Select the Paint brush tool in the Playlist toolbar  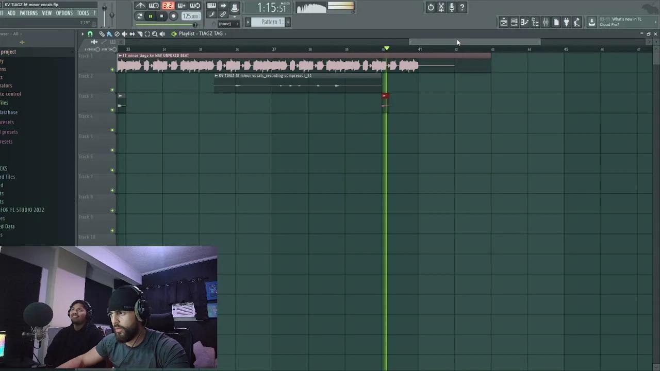coord(109,33)
